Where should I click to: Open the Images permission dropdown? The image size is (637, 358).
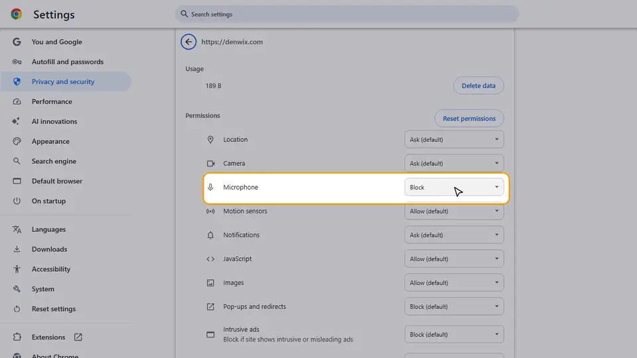click(454, 283)
